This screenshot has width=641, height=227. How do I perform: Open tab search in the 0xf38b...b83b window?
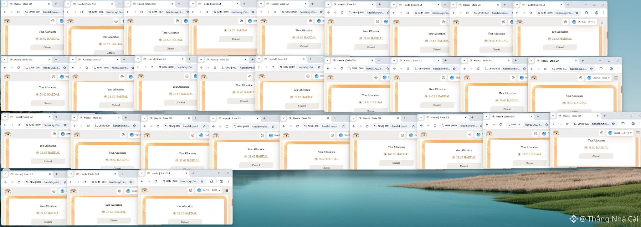click(x=142, y=173)
